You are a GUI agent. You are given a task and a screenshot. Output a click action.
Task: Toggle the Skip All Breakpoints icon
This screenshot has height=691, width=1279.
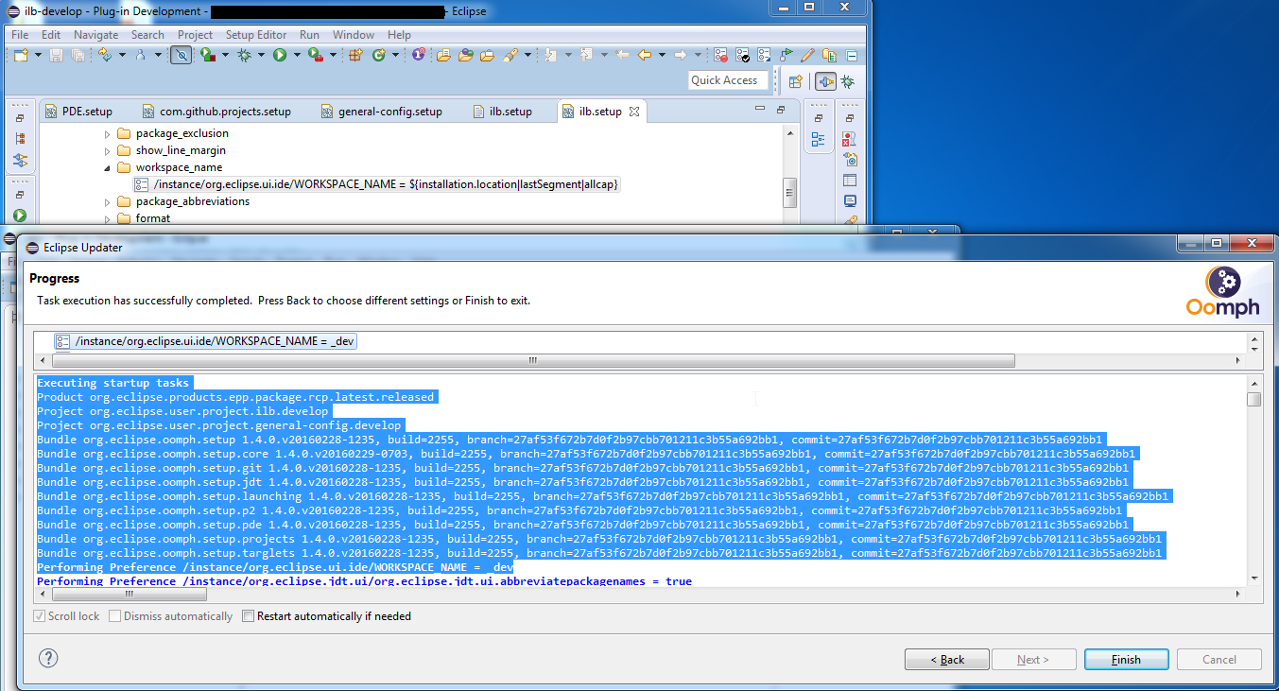pyautogui.click(x=181, y=55)
